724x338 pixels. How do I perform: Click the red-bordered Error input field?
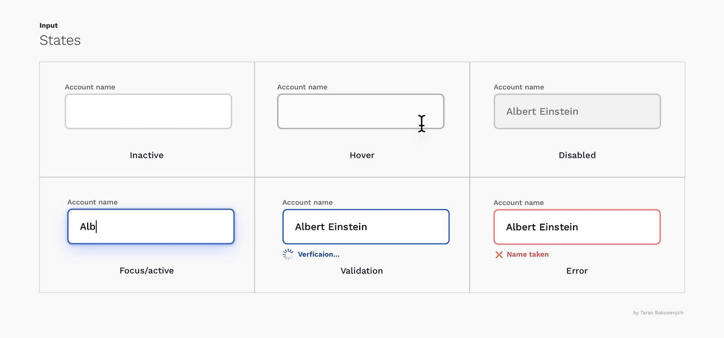577,226
